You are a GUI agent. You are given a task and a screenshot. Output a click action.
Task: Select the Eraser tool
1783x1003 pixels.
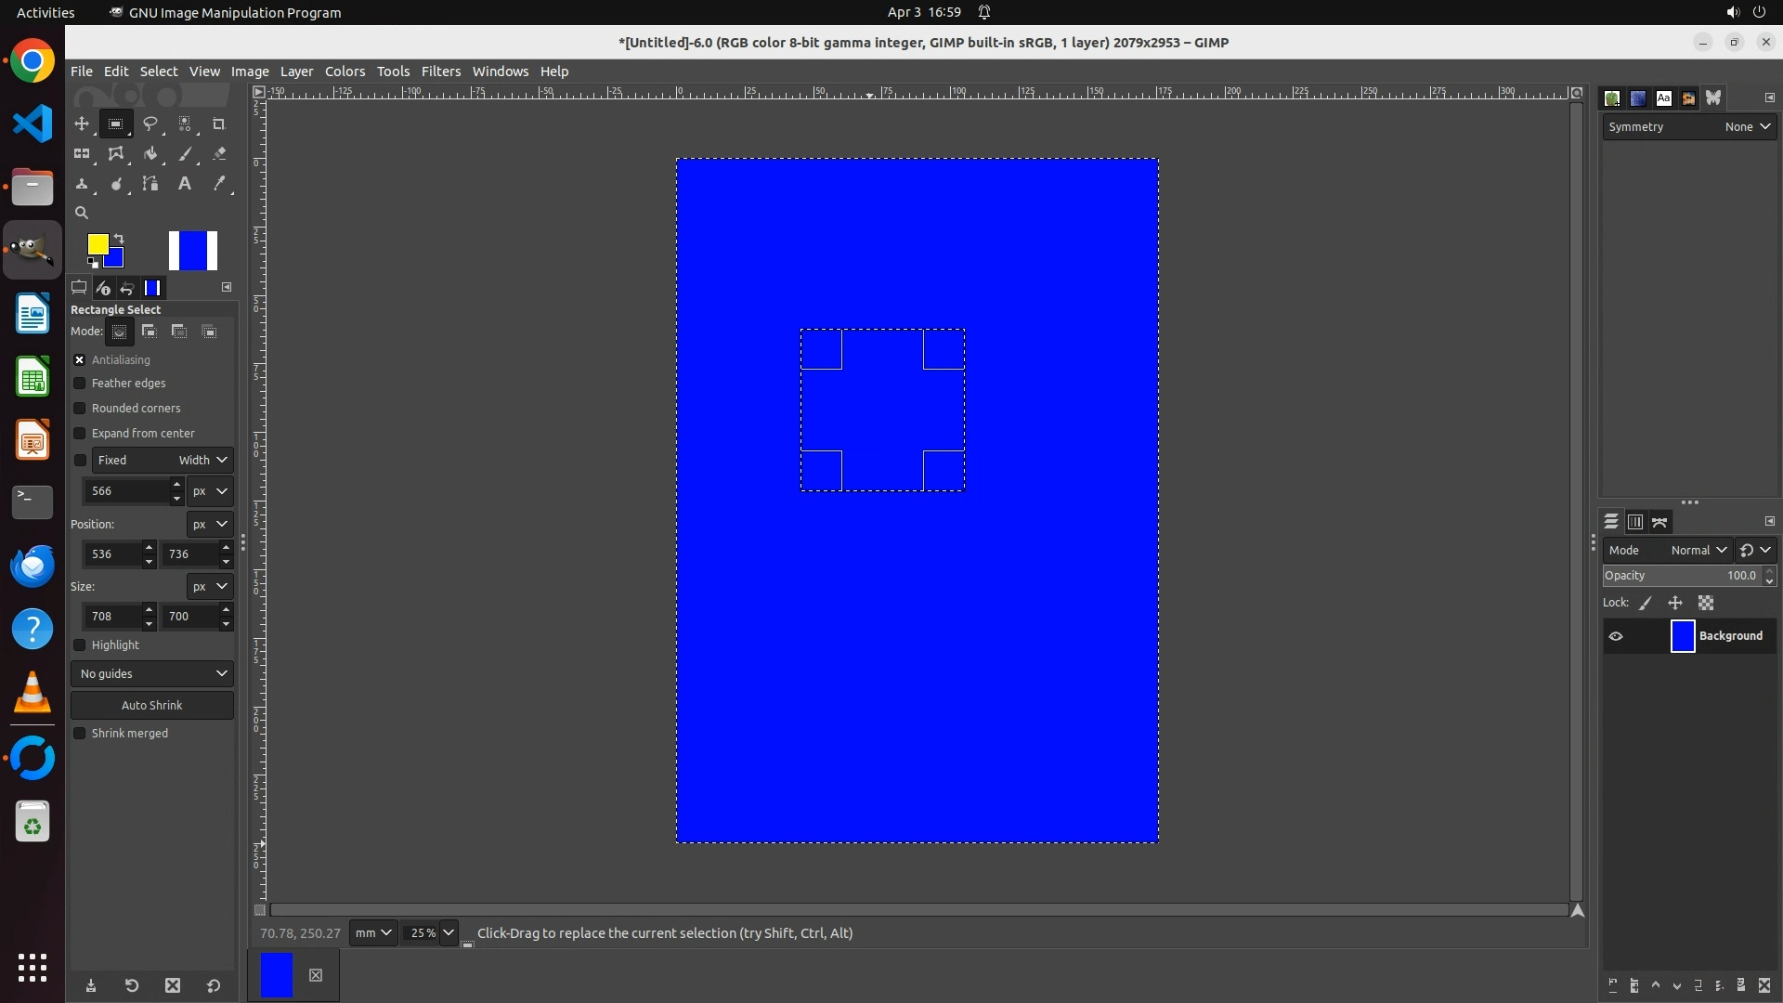tap(219, 154)
